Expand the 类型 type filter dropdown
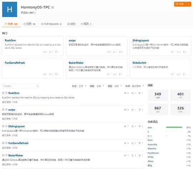 coord(97,86)
